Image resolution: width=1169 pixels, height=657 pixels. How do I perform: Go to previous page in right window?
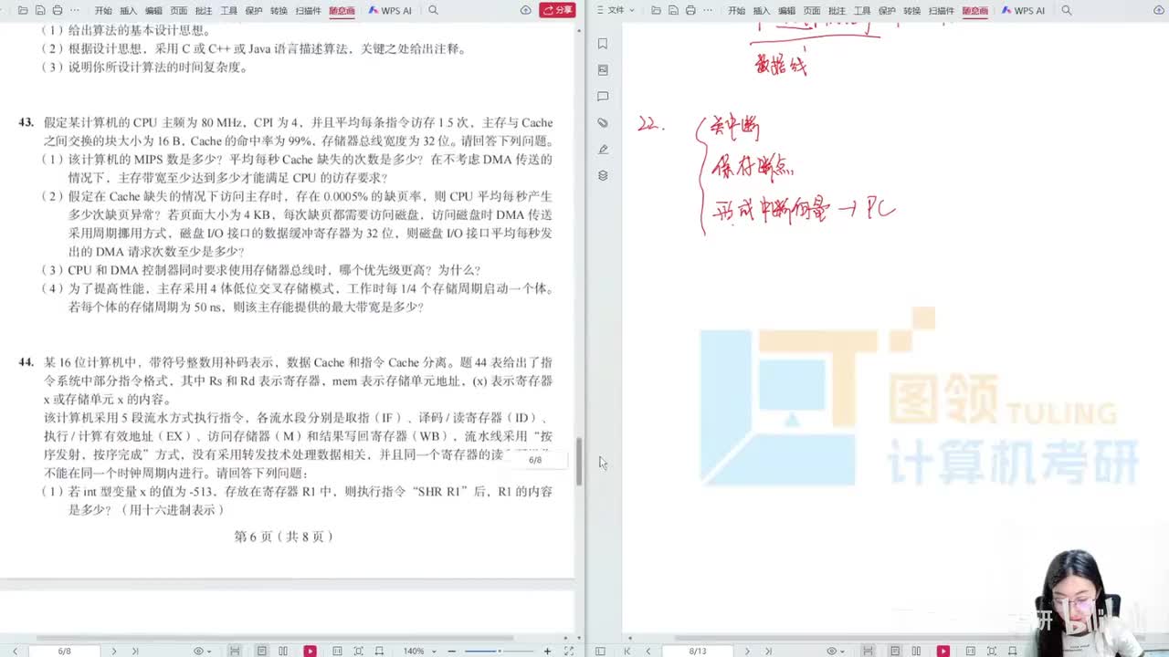[648, 651]
